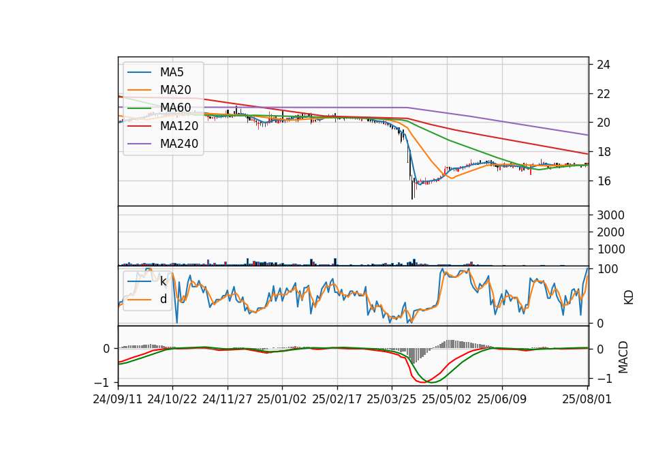Image resolution: width=654 pixels, height=470 pixels.
Task: Click the 25/01/02 date axis label
Action: click(x=282, y=399)
